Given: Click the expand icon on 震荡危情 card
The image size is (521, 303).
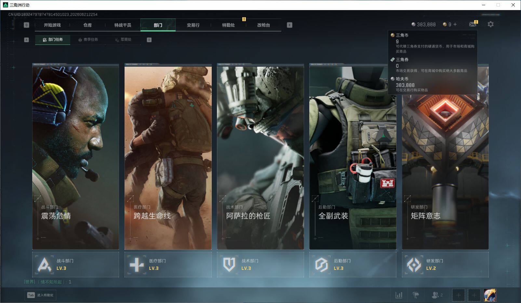Looking at the screenshot, I should coord(38,198).
